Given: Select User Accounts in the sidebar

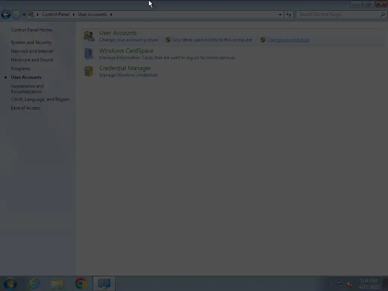Looking at the screenshot, I should pos(26,77).
